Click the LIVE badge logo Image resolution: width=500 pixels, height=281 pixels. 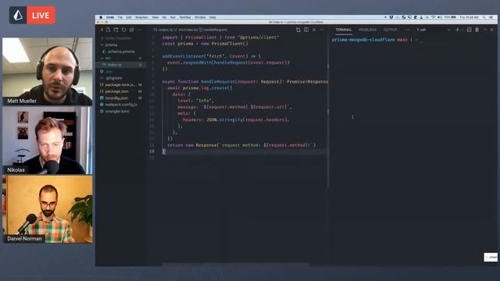coord(18,15)
